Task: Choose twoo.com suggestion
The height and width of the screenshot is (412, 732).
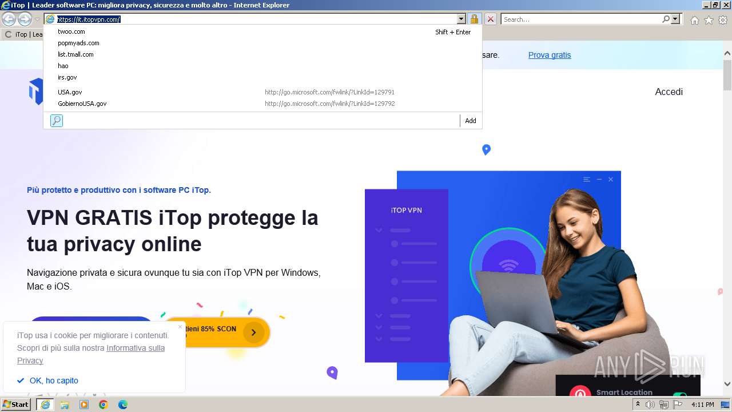Action: [263, 32]
